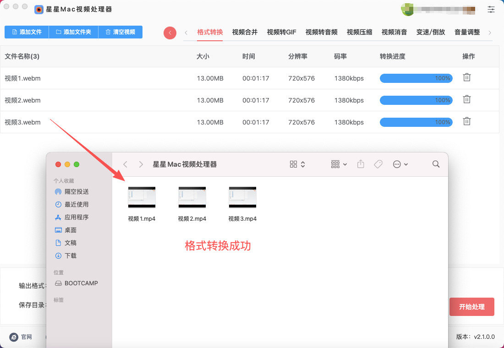Click file name 视频2.webm
The image size is (504, 348).
(x=22, y=100)
